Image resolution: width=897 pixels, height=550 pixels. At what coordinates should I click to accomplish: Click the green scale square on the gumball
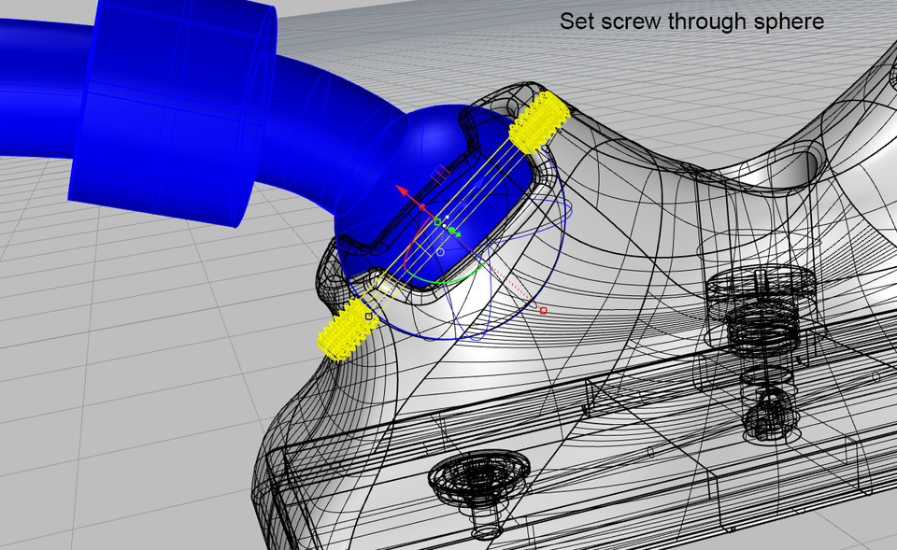(x=436, y=221)
